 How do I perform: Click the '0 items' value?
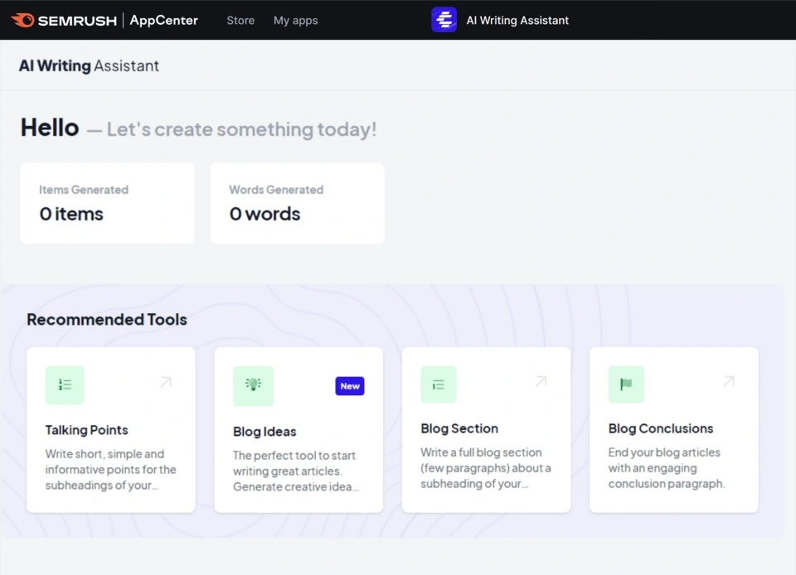(x=71, y=214)
